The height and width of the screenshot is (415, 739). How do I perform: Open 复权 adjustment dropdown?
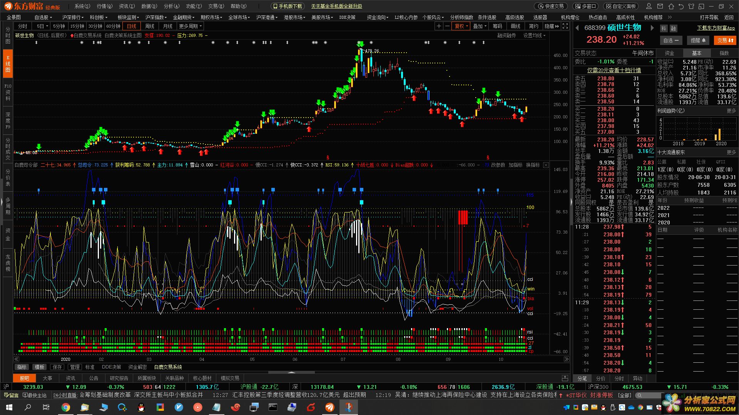[x=461, y=26]
